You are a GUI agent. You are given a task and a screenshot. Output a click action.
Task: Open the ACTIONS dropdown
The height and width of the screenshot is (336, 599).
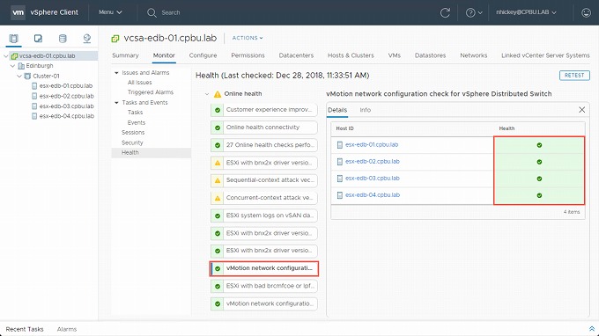pos(248,38)
